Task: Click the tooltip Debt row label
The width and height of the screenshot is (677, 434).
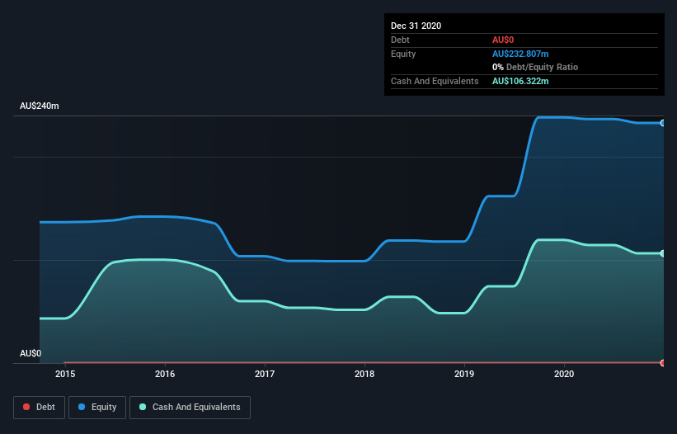Action: (x=400, y=40)
